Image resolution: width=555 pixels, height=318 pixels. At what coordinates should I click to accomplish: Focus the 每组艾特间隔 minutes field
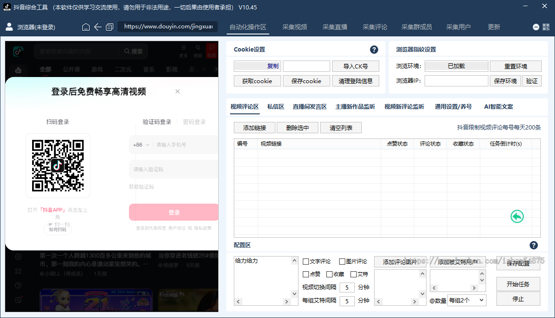[x=347, y=301]
